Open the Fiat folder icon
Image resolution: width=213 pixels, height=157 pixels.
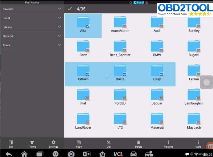tap(83, 95)
